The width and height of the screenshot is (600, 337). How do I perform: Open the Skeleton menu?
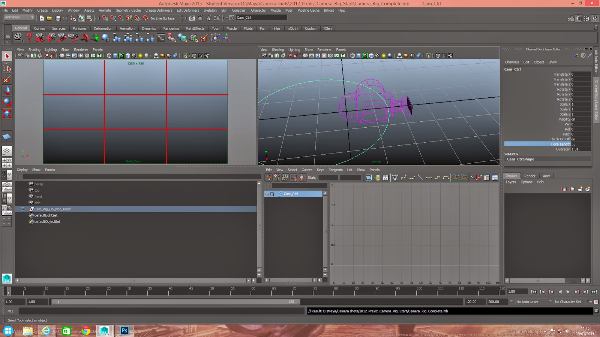[210, 10]
